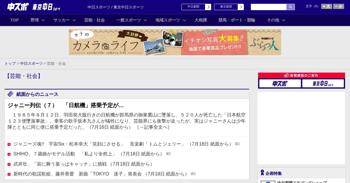Click the Tokyo Chunichi Sports header logo

[x=46, y=7]
